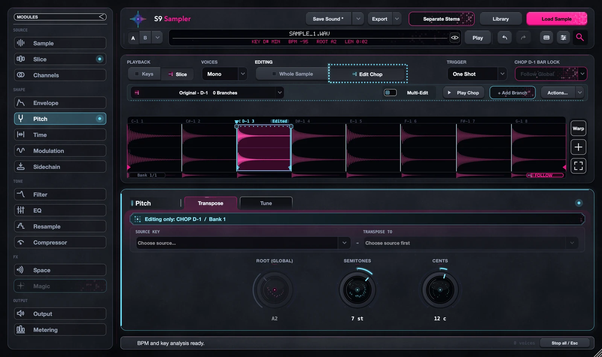Switch to the Transpose tab
Screen dimensions: 602x357
click(210, 203)
